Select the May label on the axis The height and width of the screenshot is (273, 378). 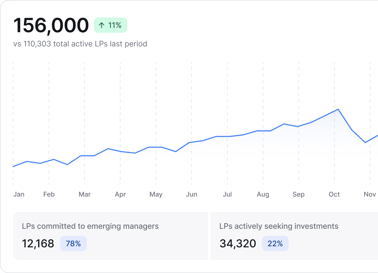156,194
